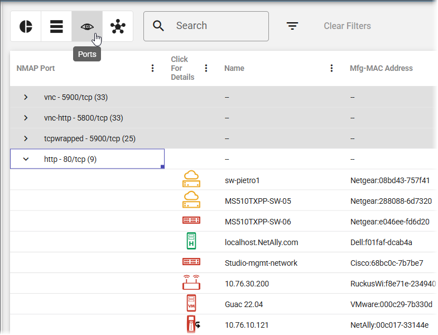
Task: Select the MS510TXPP-SW-05 name cell
Action: pos(258,202)
